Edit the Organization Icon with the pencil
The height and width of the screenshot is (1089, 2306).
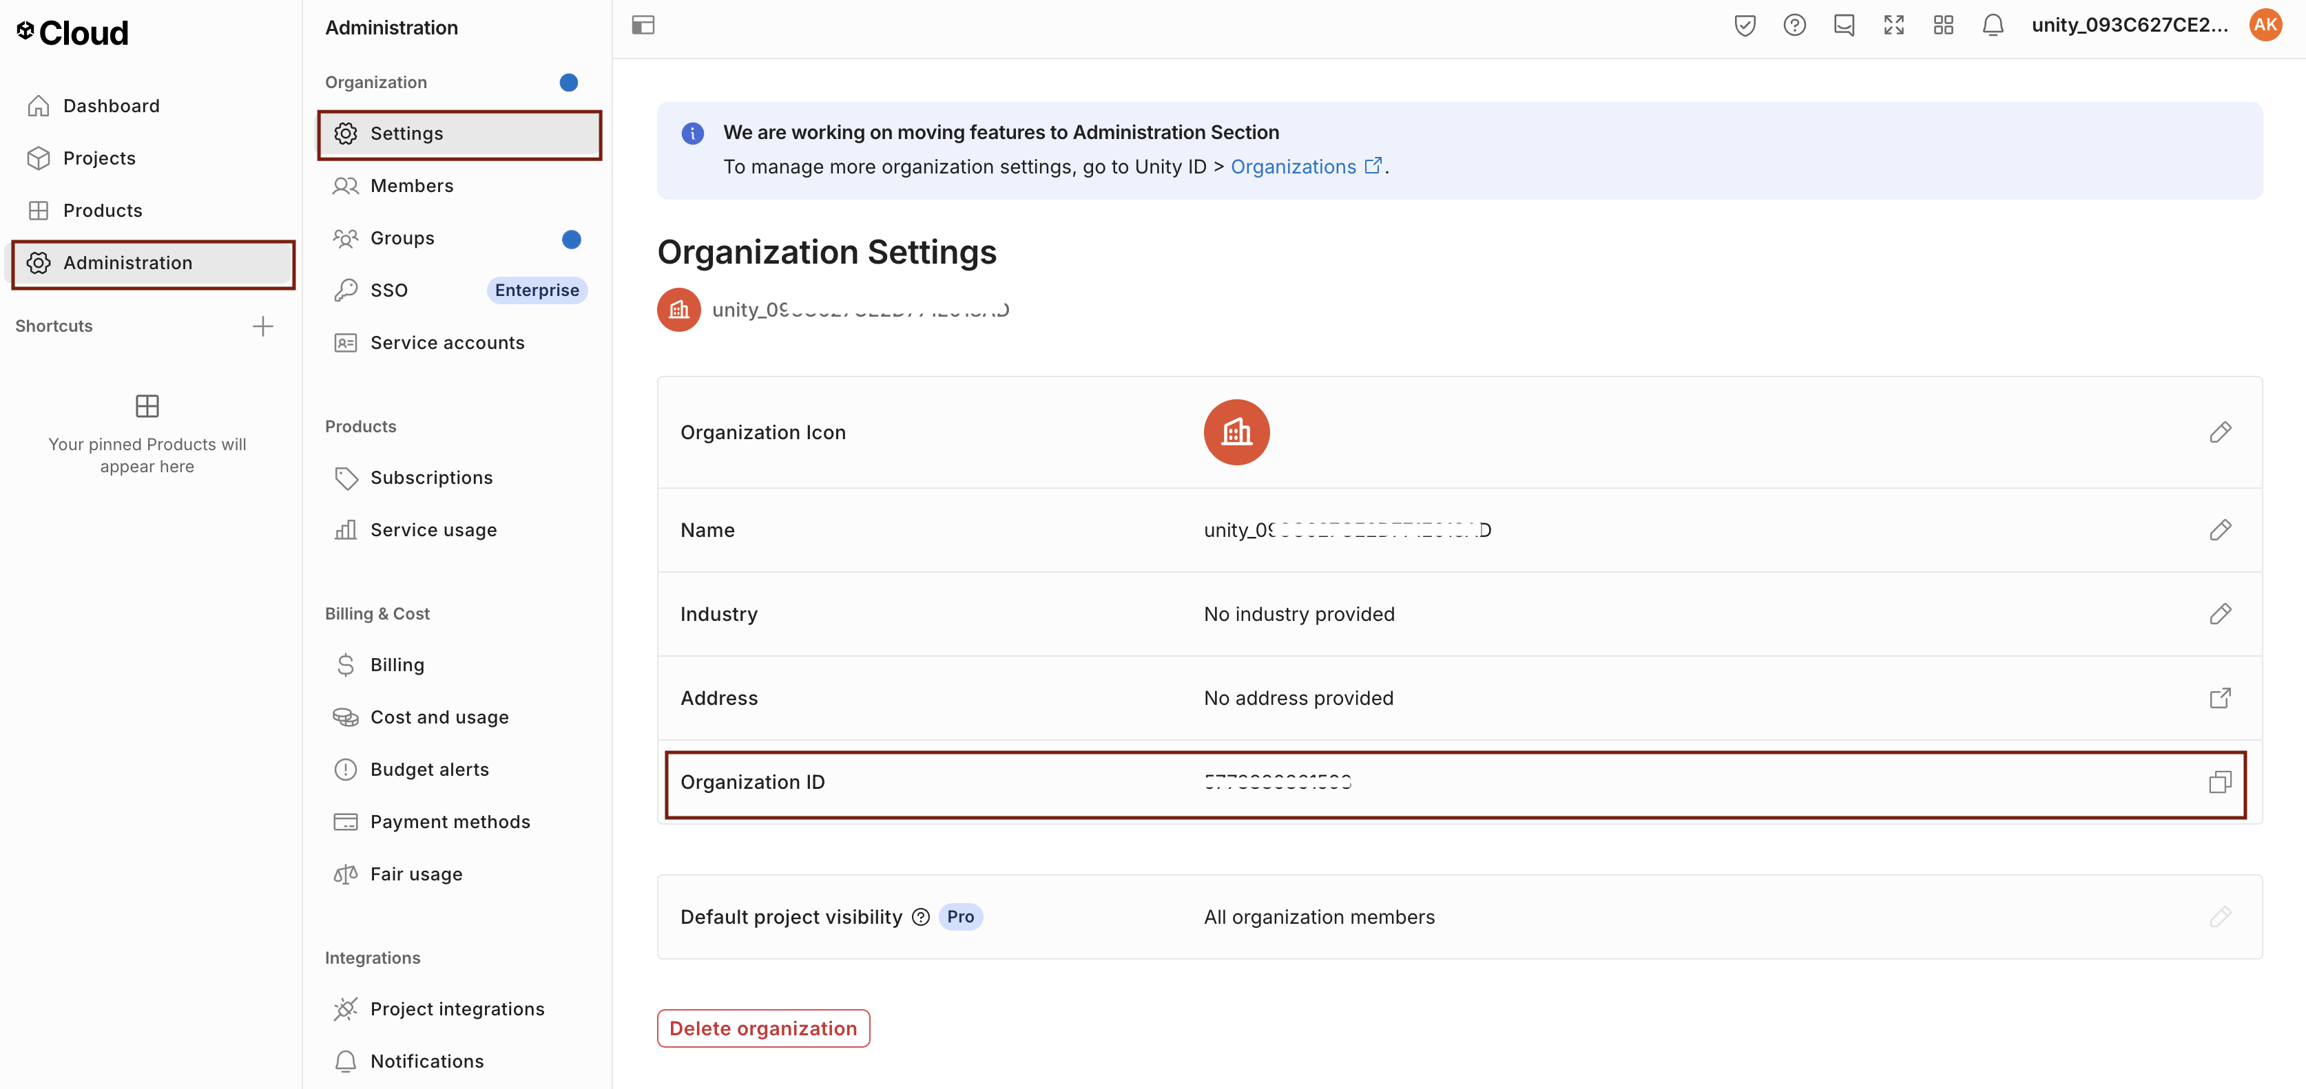(2220, 433)
